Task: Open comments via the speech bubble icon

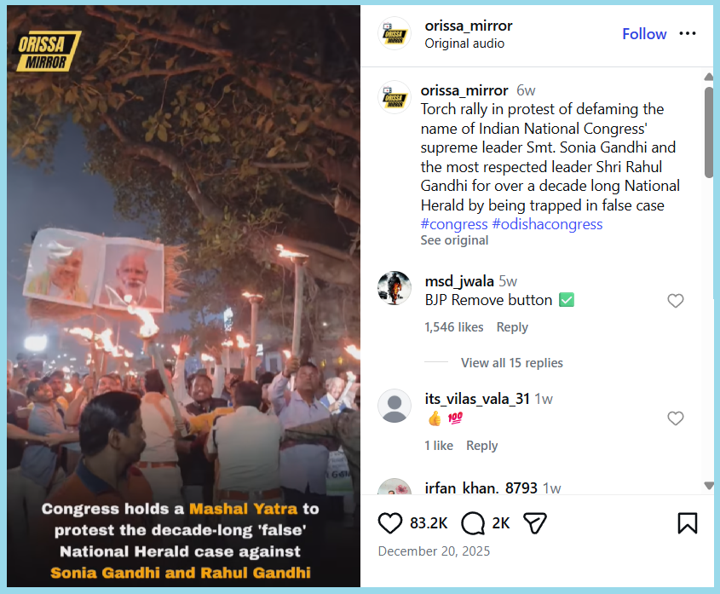Action: (x=473, y=522)
